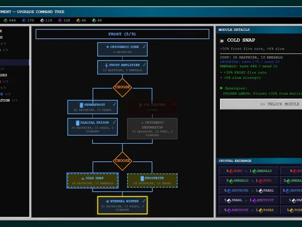This screenshot has width=302, height=227.
Task: Click the Eternal Winter checkmark
Action: tap(144, 201)
